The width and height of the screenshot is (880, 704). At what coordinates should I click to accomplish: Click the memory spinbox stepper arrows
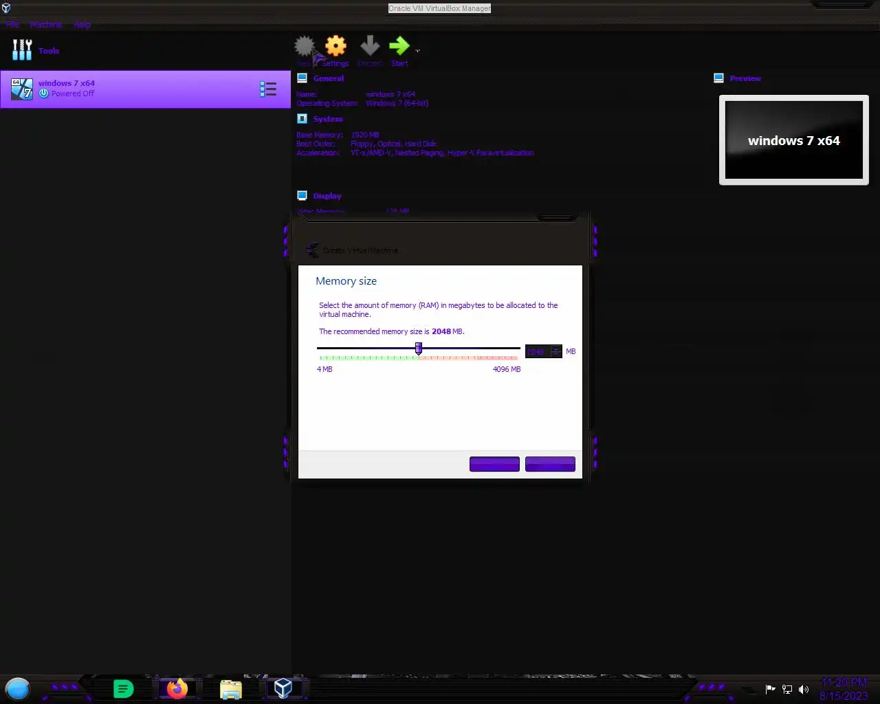pos(556,351)
